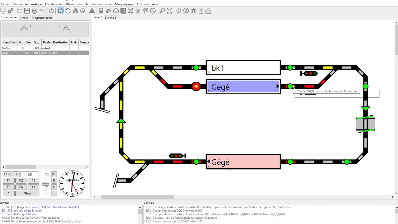Click the IIII top speed step button
398x224 pixels.
pos(54,174)
